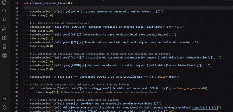Open the Python extension view

click(4, 56)
